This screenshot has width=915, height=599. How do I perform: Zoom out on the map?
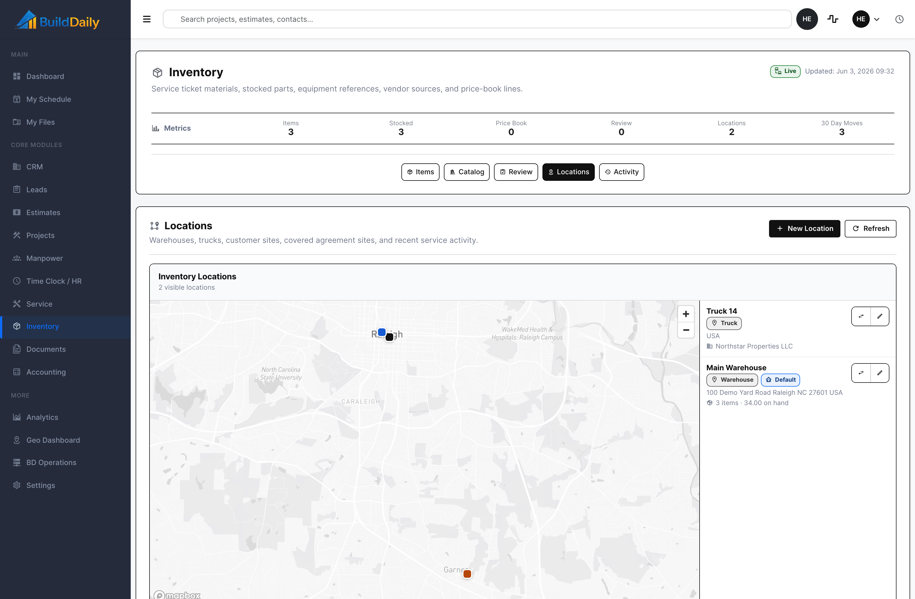(686, 330)
